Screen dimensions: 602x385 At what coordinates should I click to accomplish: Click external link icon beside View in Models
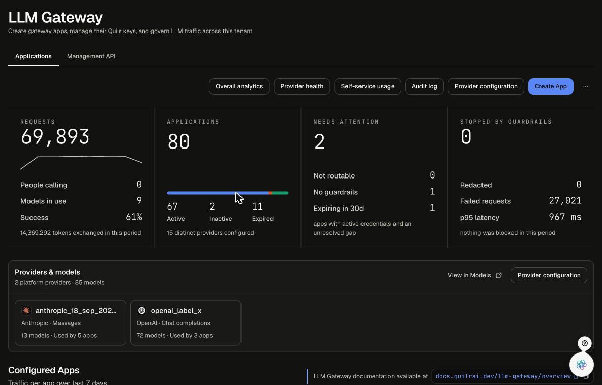click(499, 275)
